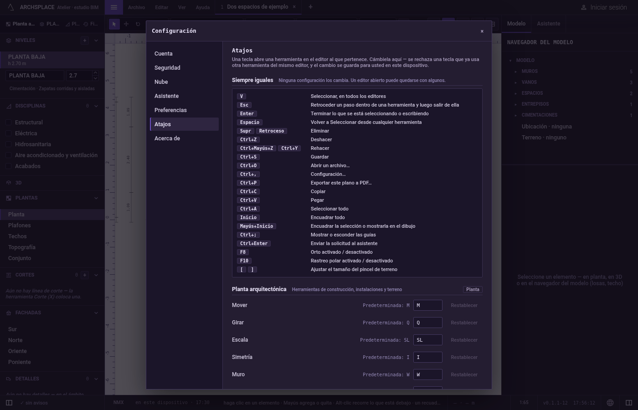Click Restablecer for the Muro shortcut

[x=464, y=375]
